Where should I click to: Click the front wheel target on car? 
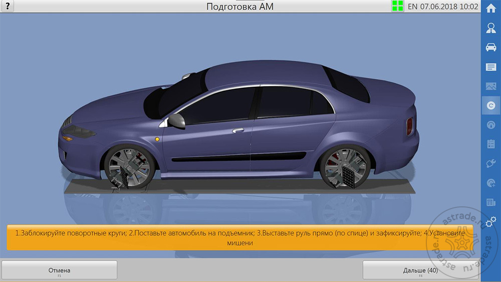click(x=123, y=176)
